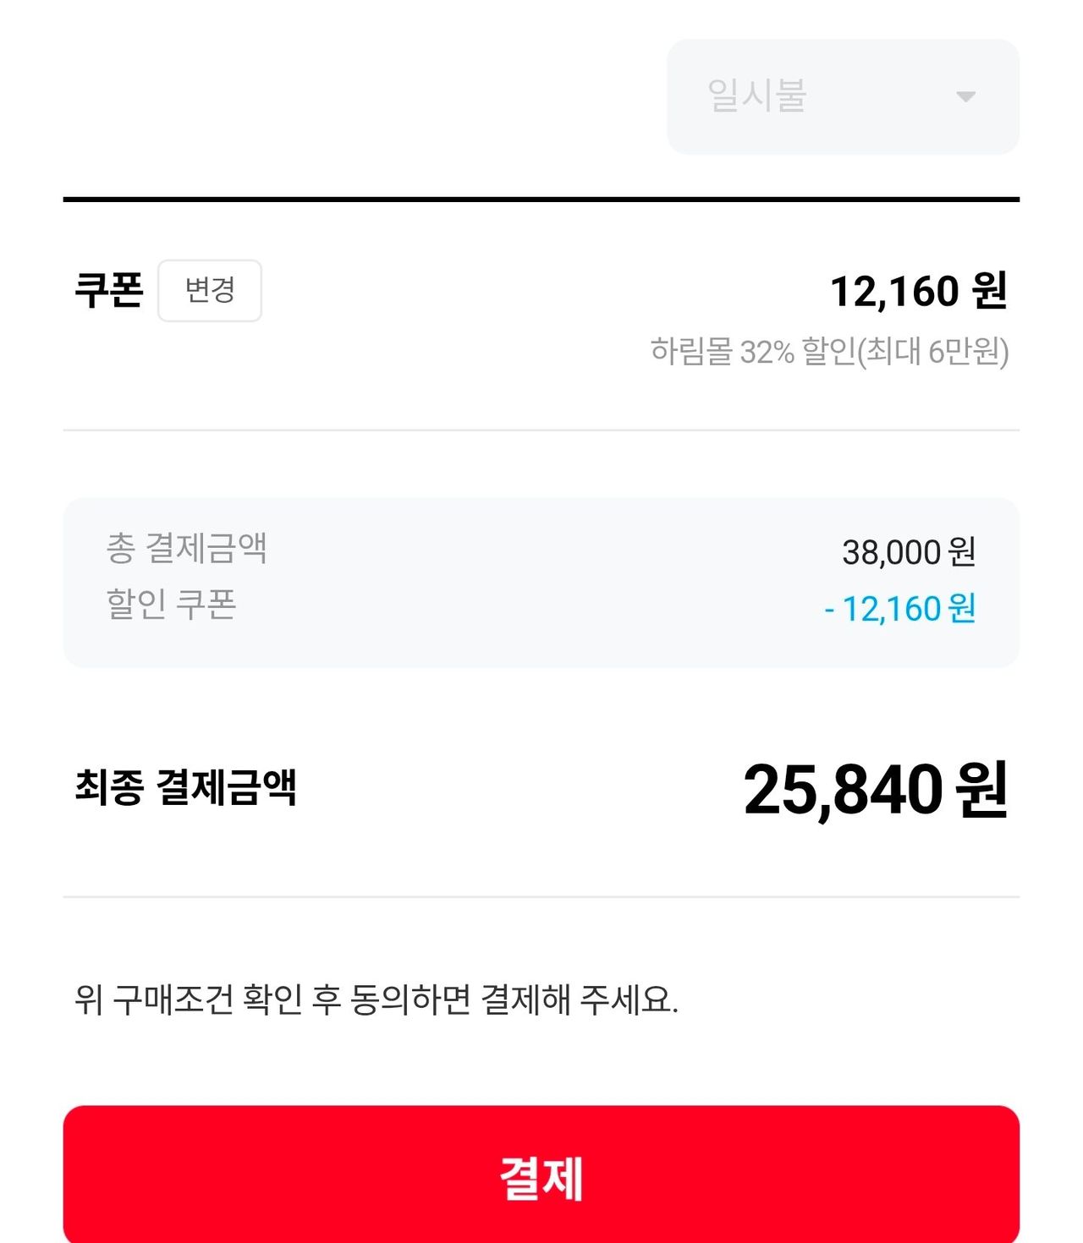Click the dropdown caret arrow beside 일시불

(965, 96)
